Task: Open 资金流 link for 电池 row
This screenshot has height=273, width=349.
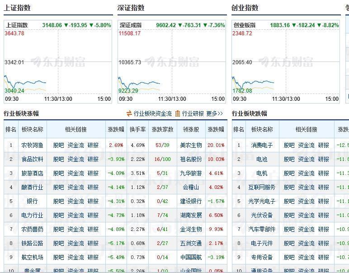Action: (306, 159)
